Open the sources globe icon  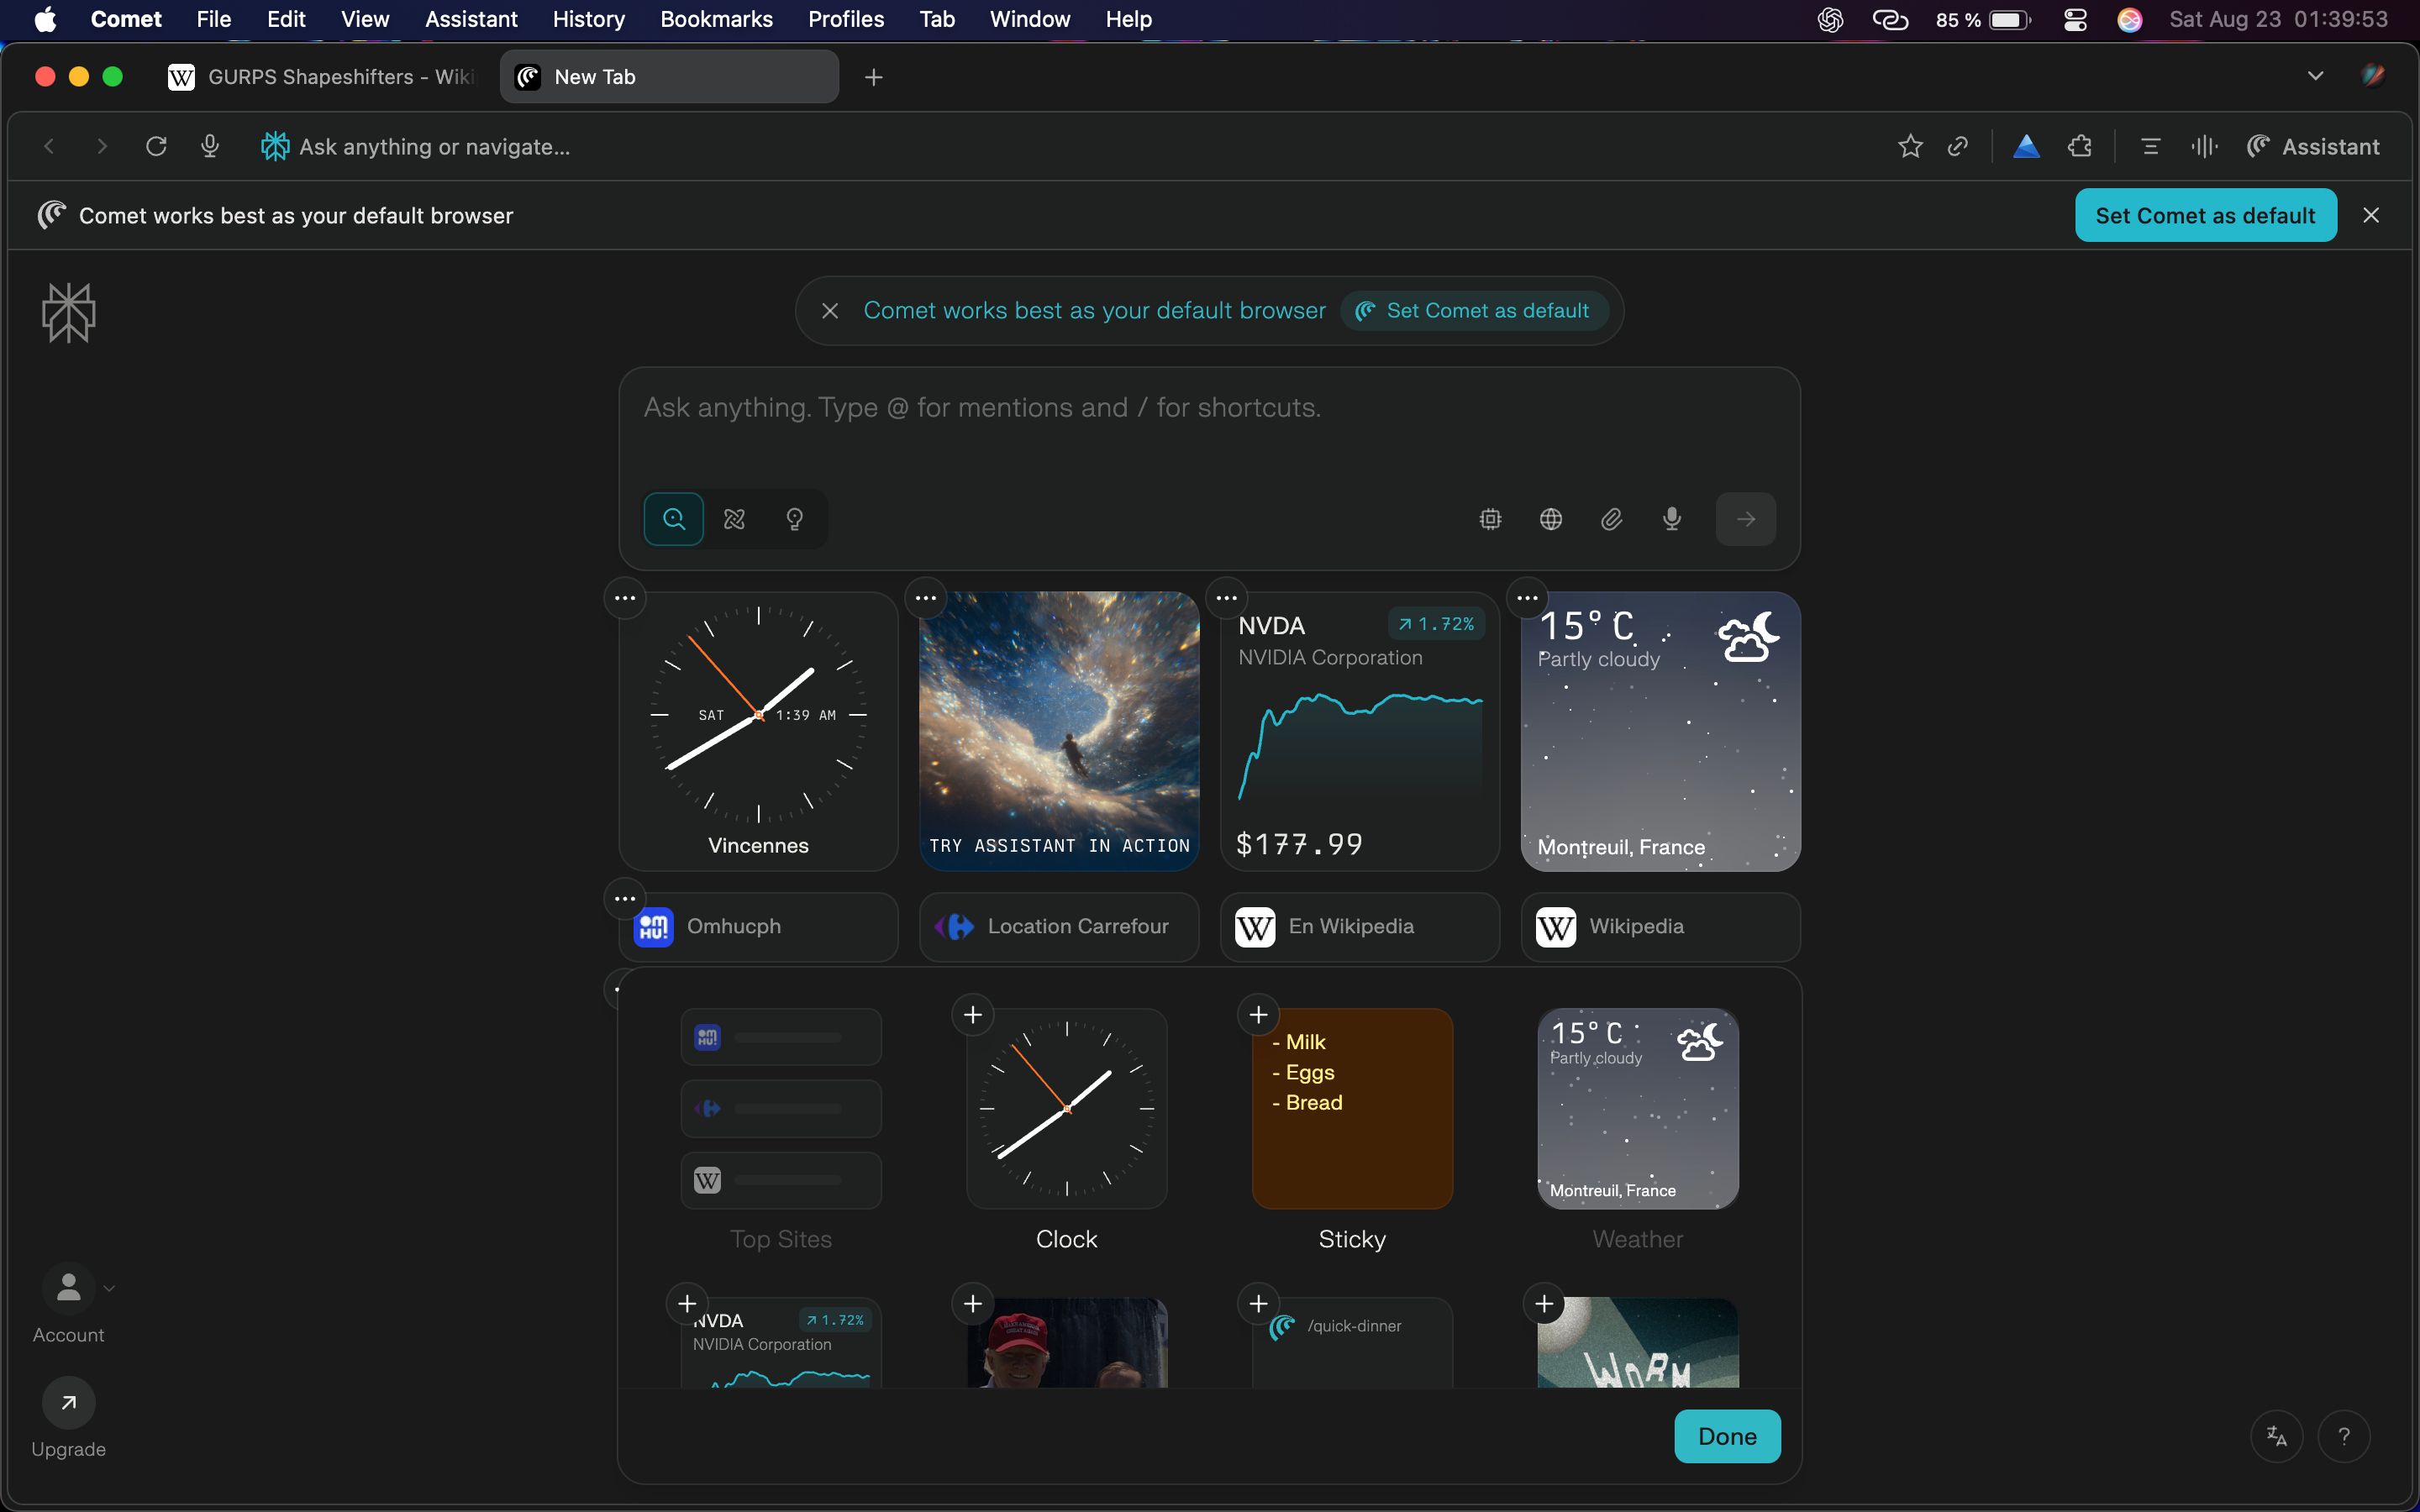click(x=1551, y=519)
